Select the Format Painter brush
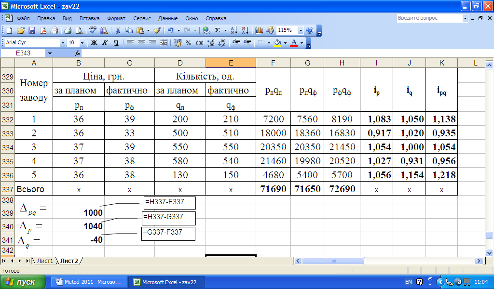Screen dimensions: 494x289 click(157, 30)
